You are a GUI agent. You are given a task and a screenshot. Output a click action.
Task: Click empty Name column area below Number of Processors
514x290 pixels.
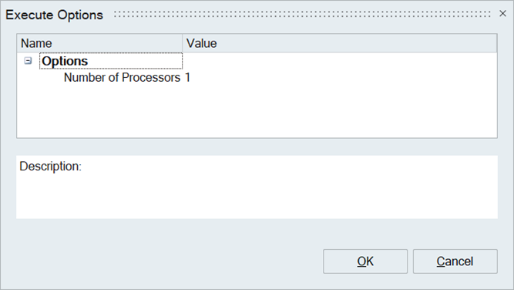[x=99, y=112]
